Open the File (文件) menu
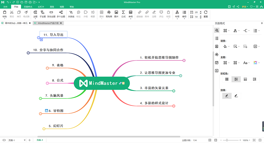This screenshot has width=264, height=143. tap(5, 7)
